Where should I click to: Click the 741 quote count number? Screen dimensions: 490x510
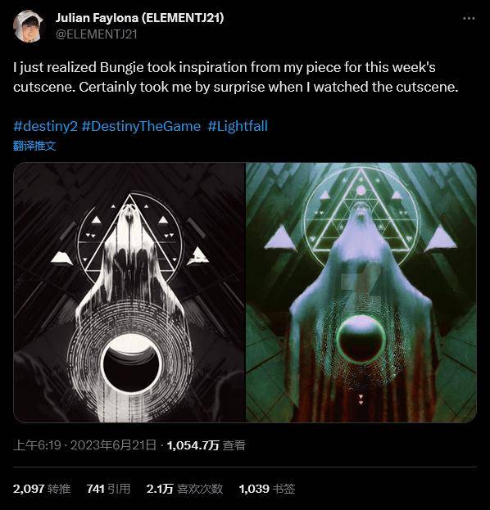tap(95, 489)
